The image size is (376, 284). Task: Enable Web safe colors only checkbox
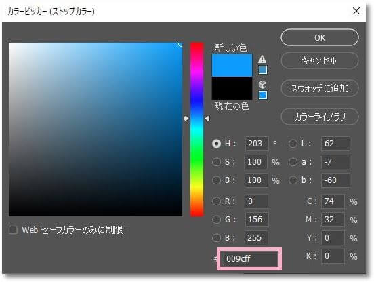(13, 230)
